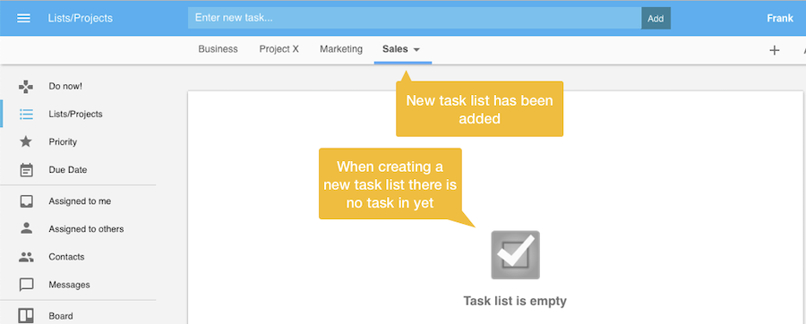Image resolution: width=806 pixels, height=324 pixels.
Task: Click the Enter new task input field
Action: [x=415, y=18]
